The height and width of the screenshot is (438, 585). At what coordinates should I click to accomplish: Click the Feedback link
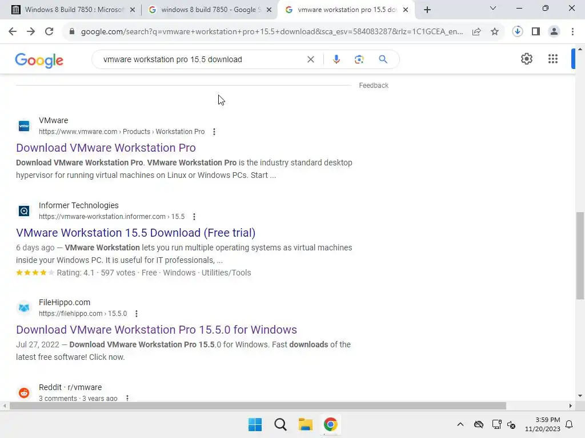click(374, 86)
